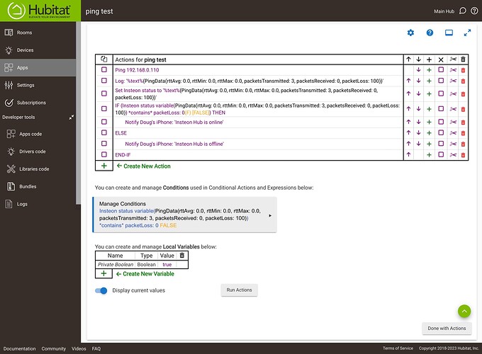Delete the Ping 192.168.0.110 action
Image resolution: width=482 pixels, height=354 pixels.
point(463,70)
